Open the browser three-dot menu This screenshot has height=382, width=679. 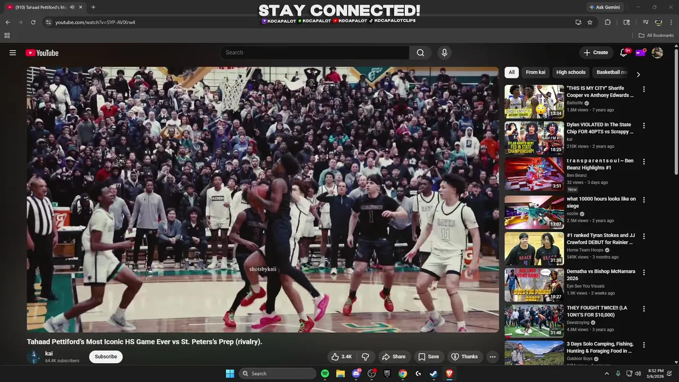click(672, 22)
